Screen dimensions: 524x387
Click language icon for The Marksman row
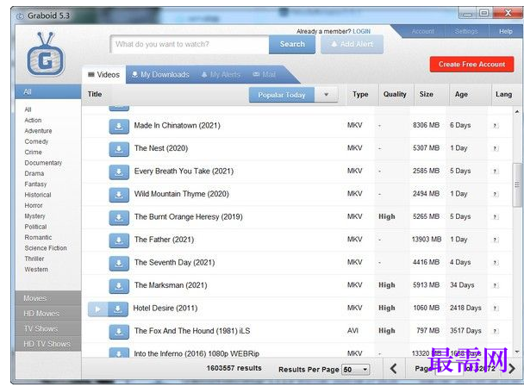pos(496,285)
